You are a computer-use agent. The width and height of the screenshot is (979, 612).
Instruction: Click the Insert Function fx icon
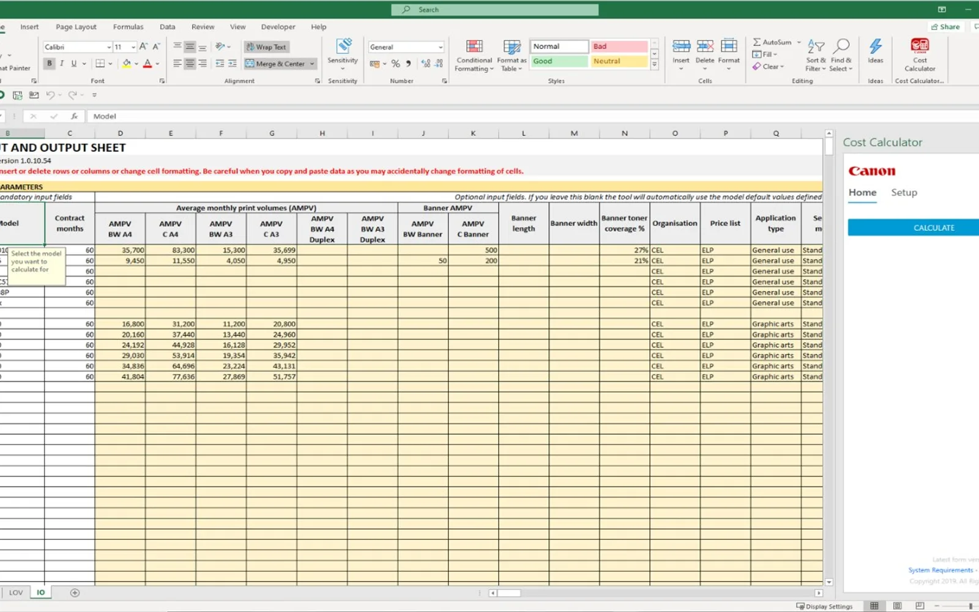click(74, 116)
